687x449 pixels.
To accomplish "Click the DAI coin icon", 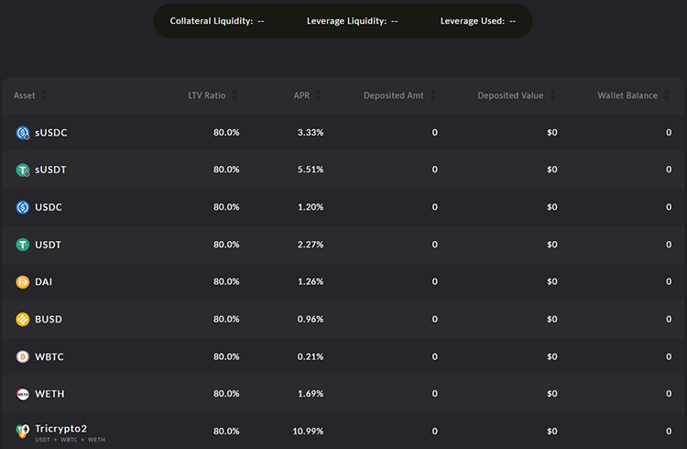I will pyautogui.click(x=23, y=282).
